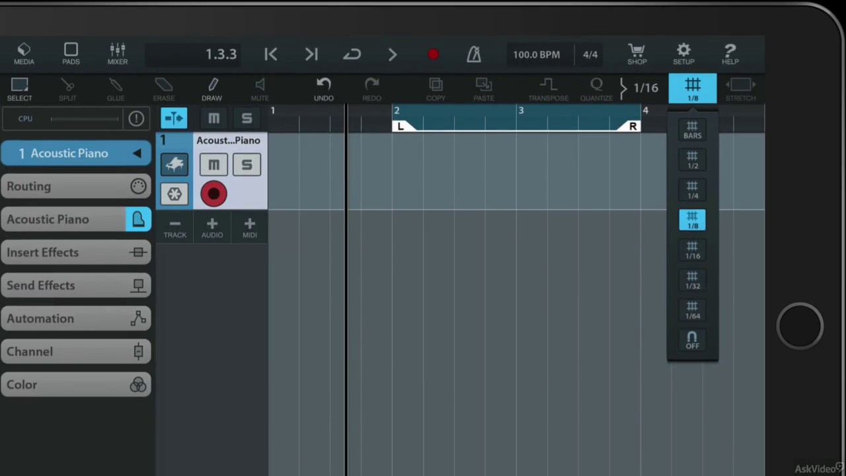The image size is (846, 476).
Task: Open the Acoustic Piano instrument section
Action: [x=76, y=219]
